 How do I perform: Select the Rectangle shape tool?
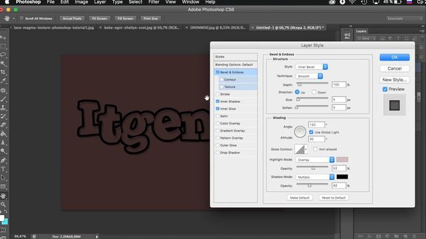[x=3, y=187]
